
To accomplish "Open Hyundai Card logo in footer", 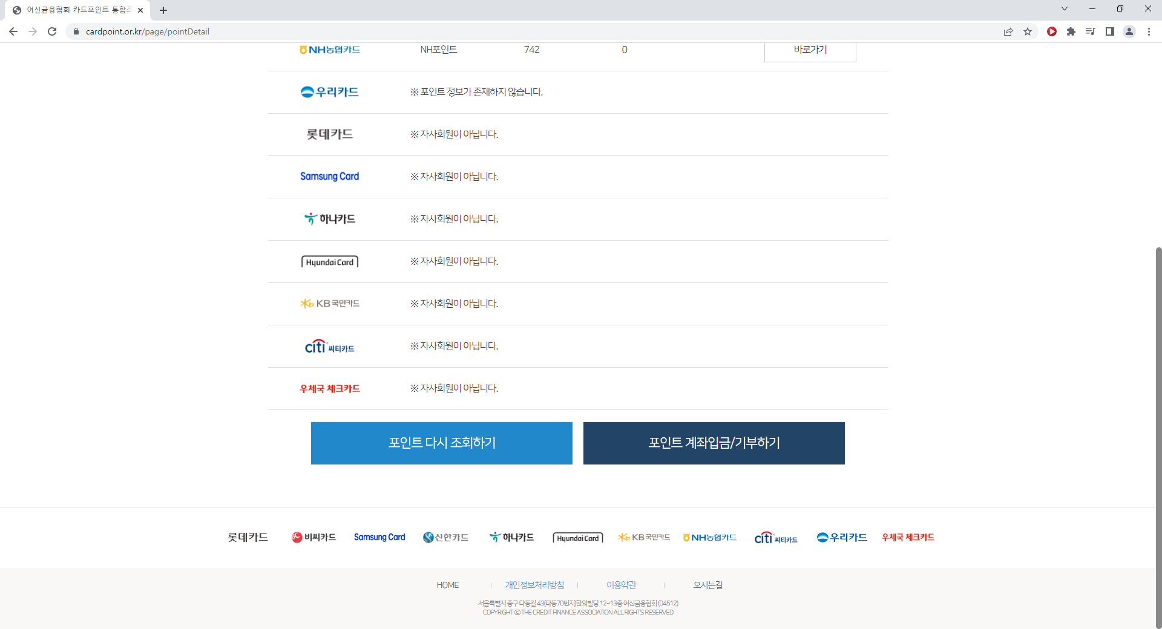I will click(578, 538).
